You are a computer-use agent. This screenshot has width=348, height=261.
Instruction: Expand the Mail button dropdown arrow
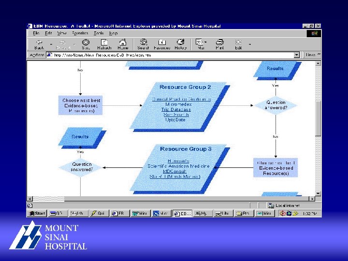[x=206, y=42]
